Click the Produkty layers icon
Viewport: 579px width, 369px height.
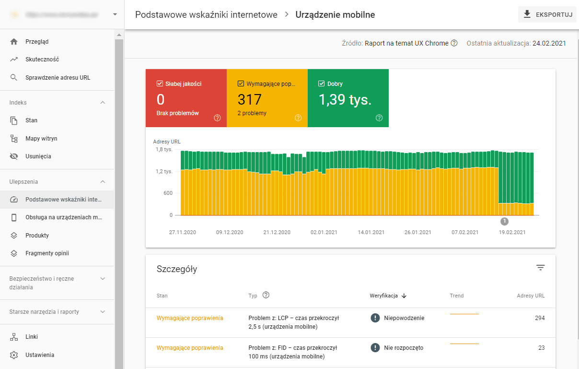coord(14,236)
